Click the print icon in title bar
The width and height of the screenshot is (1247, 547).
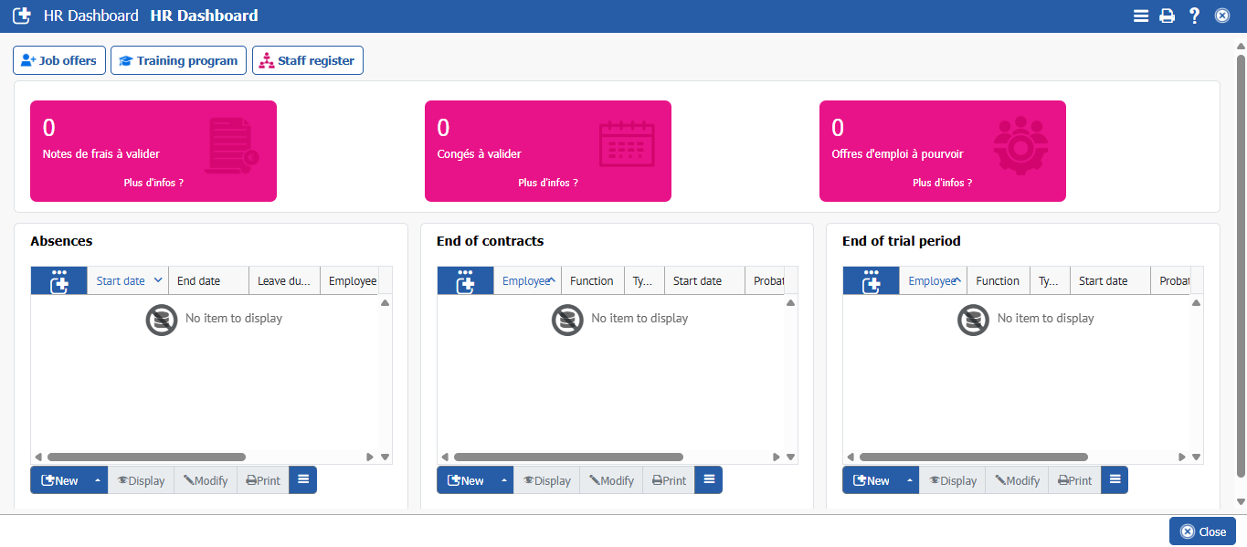pyautogui.click(x=1167, y=16)
